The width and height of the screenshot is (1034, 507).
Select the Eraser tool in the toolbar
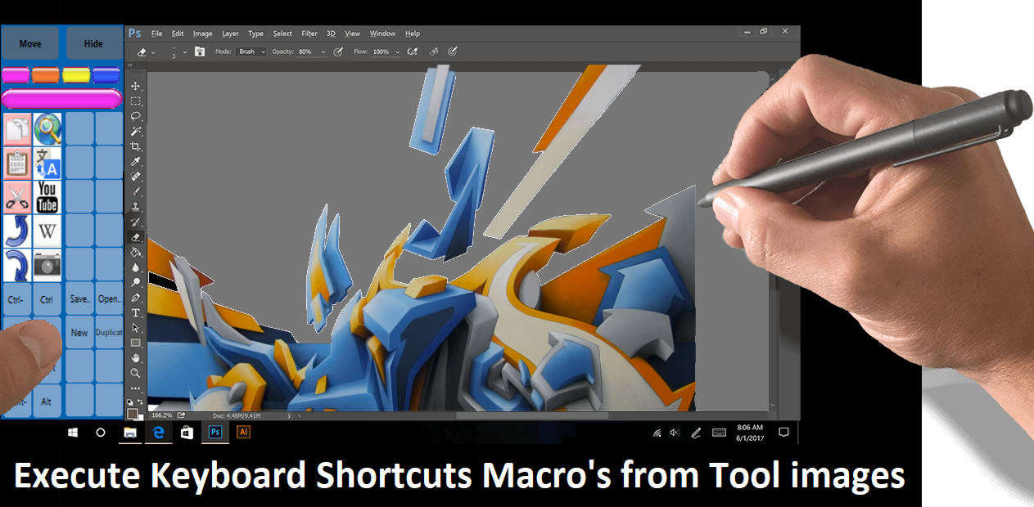(136, 237)
